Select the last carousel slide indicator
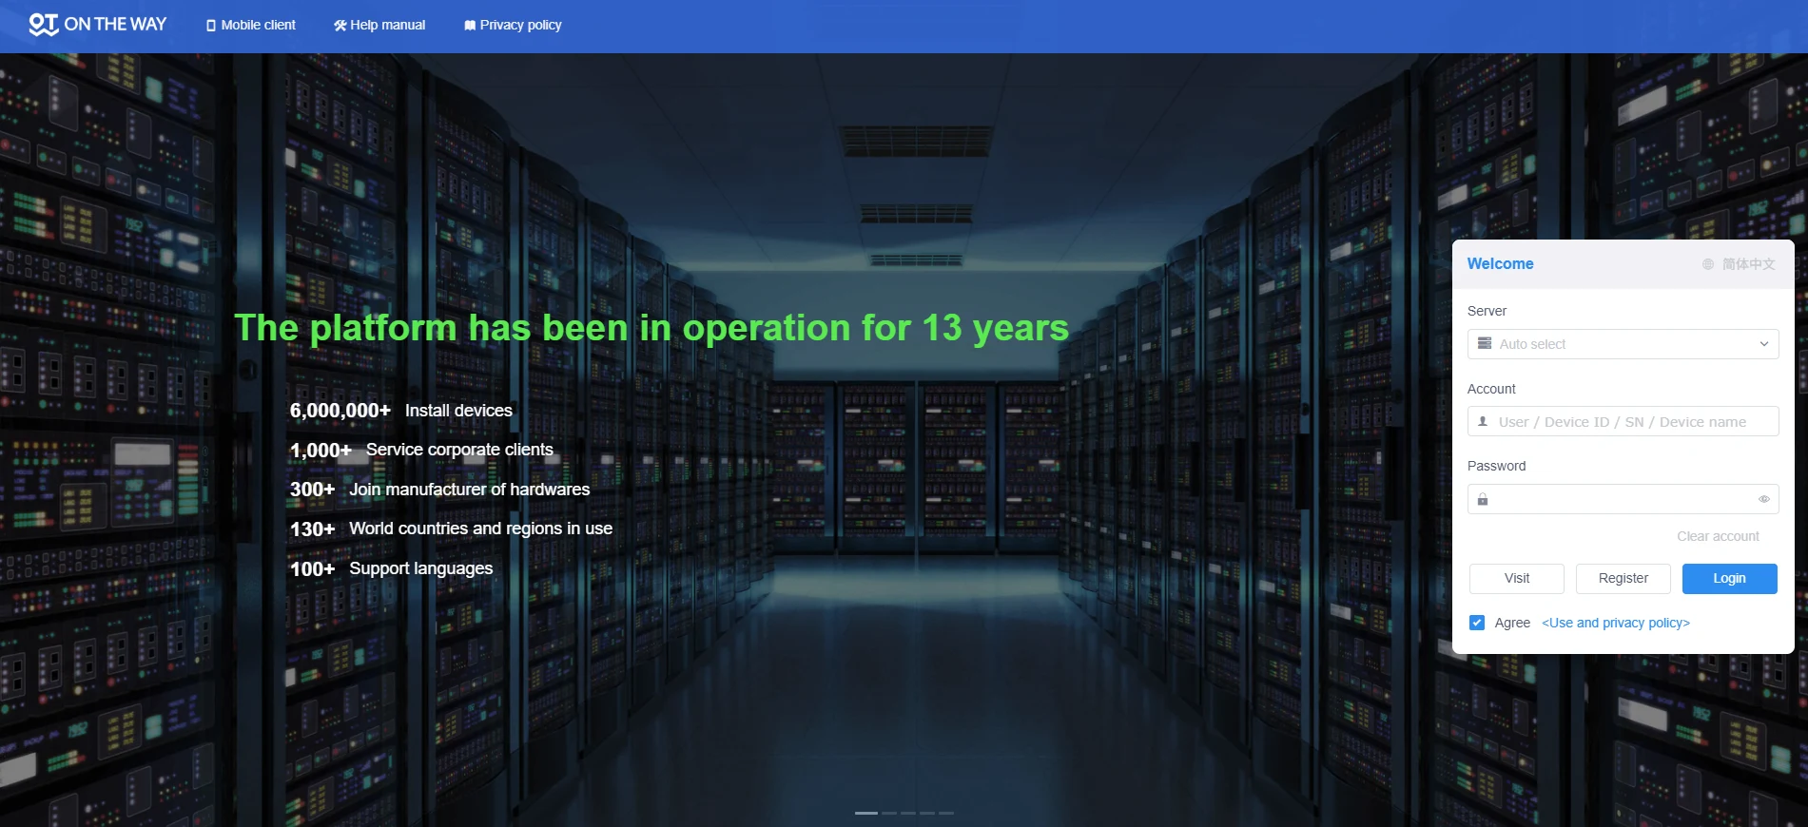This screenshot has width=1808, height=827. tap(946, 813)
